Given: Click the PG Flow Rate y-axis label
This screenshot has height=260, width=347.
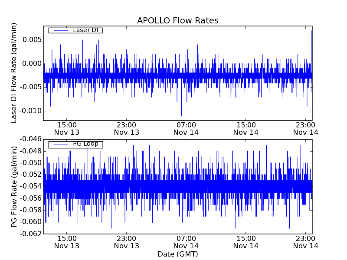Looking at the screenshot, I should (x=14, y=186).
